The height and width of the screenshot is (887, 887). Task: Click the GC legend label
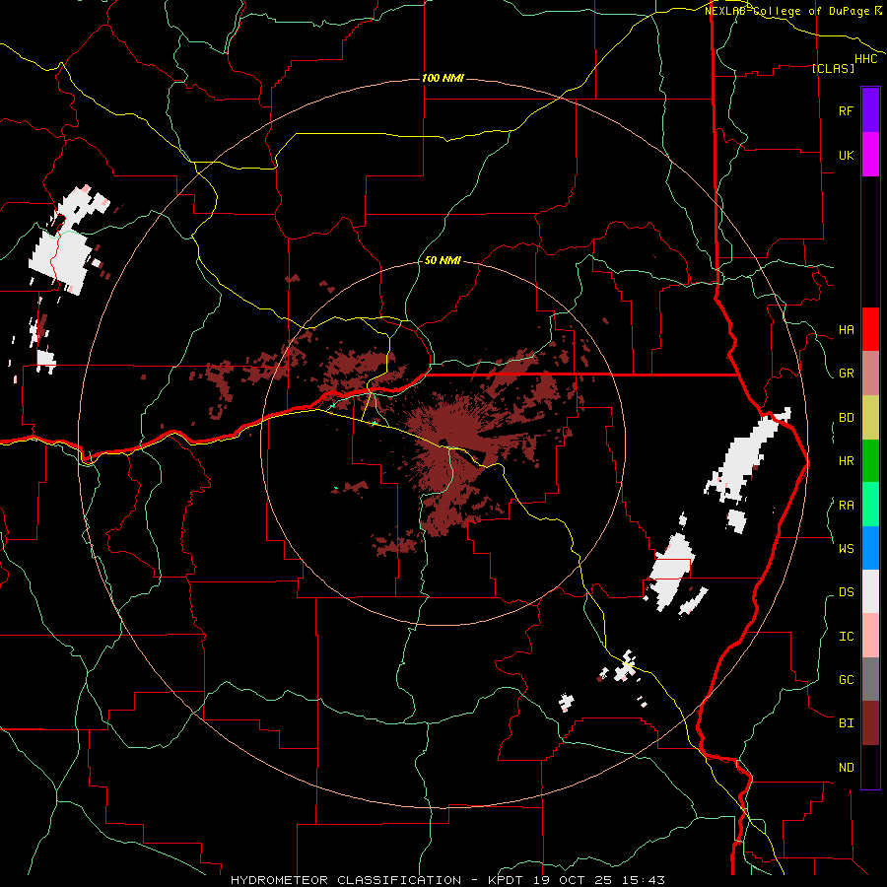[x=846, y=680]
